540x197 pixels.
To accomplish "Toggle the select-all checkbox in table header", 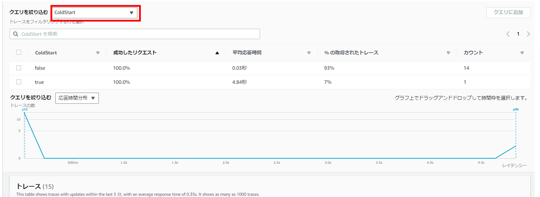I will point(19,52).
